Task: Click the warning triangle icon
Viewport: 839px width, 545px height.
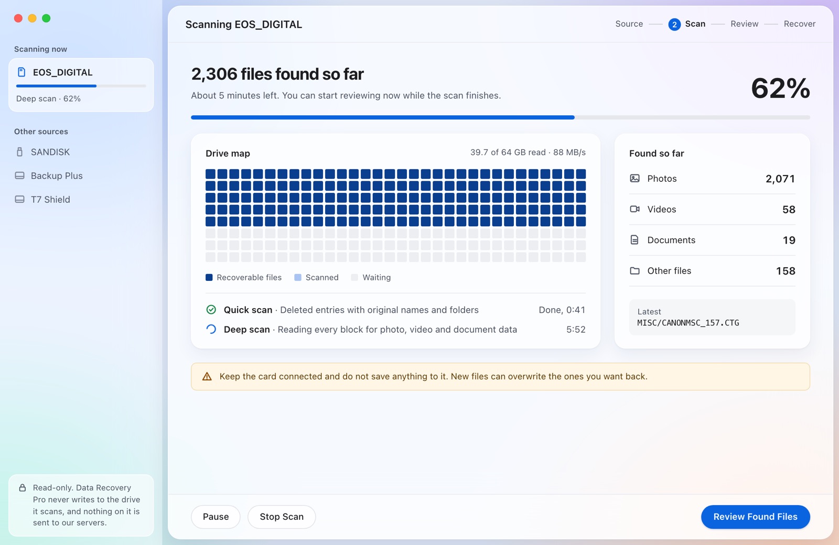Action: (x=207, y=376)
